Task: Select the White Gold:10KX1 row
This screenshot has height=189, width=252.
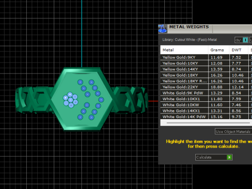Action: [x=206, y=99]
